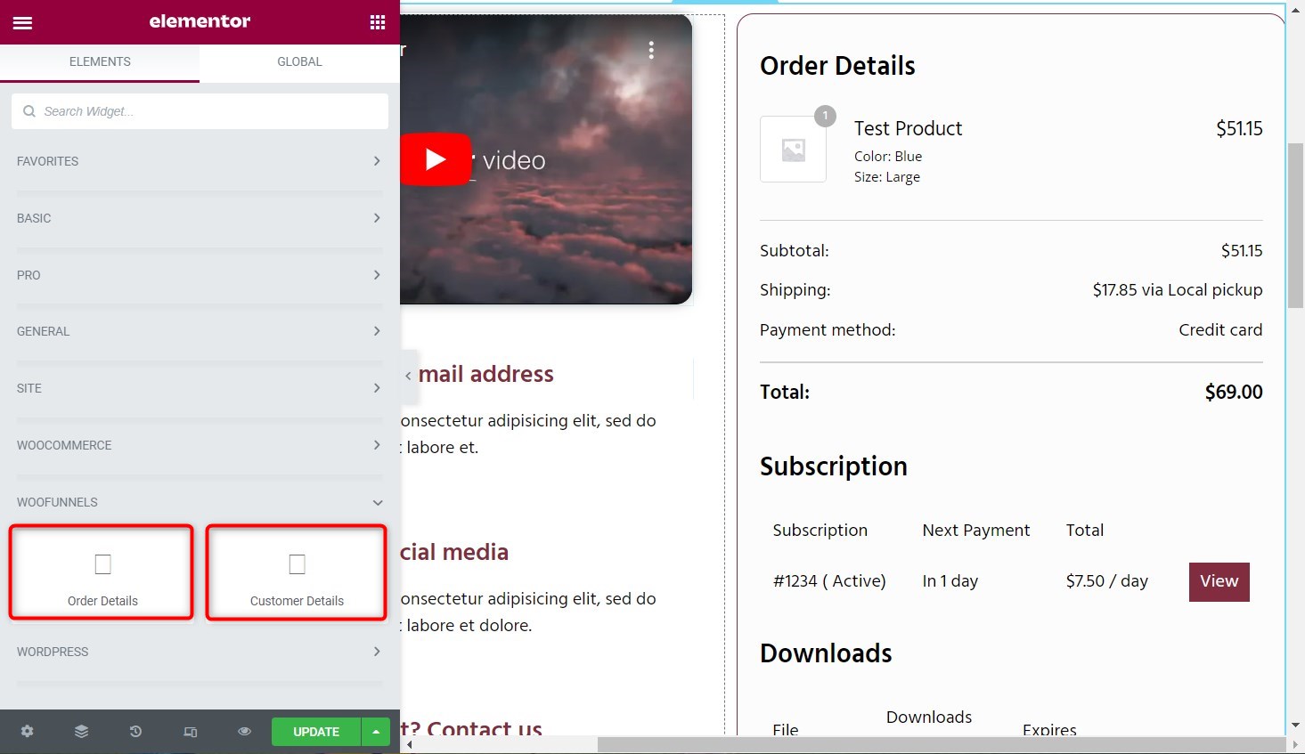Screen dimensions: 1305x754
Task: Select the Customer Details widget
Action: [x=295, y=572]
